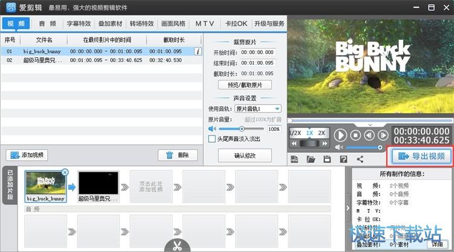Screen dimensions: 454x252
Task: Click the previous frame button
Action: coord(369,135)
